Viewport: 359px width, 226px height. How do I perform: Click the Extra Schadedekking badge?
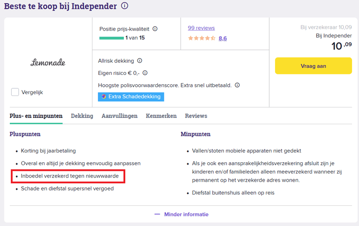(131, 97)
